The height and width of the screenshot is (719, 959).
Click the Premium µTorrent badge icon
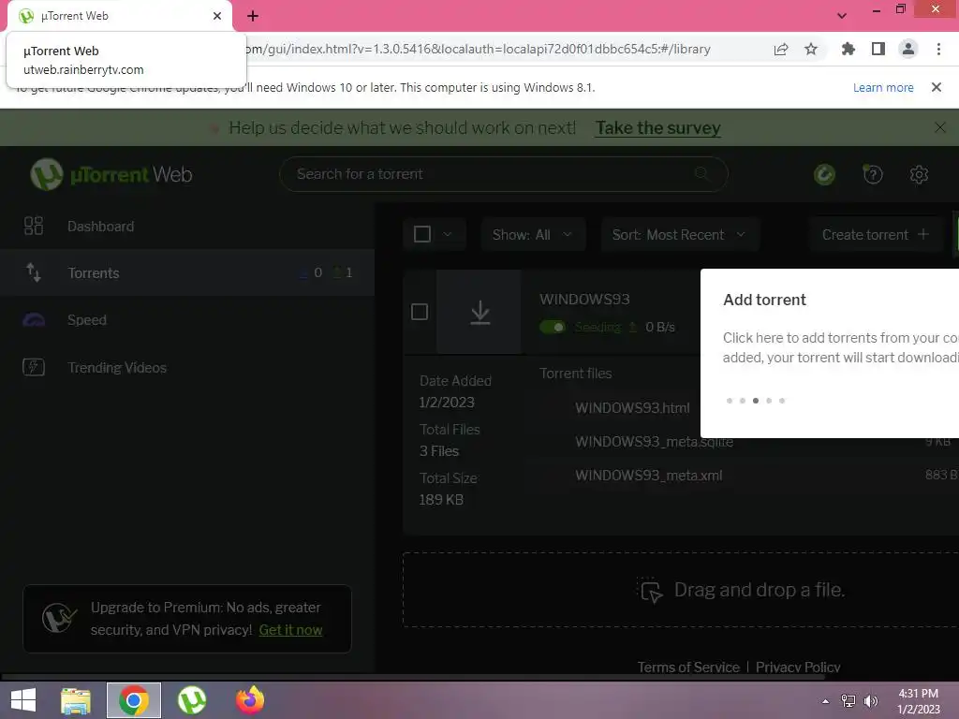pos(59,618)
